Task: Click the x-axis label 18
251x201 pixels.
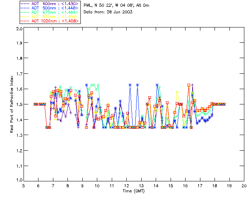Action: 215,186
